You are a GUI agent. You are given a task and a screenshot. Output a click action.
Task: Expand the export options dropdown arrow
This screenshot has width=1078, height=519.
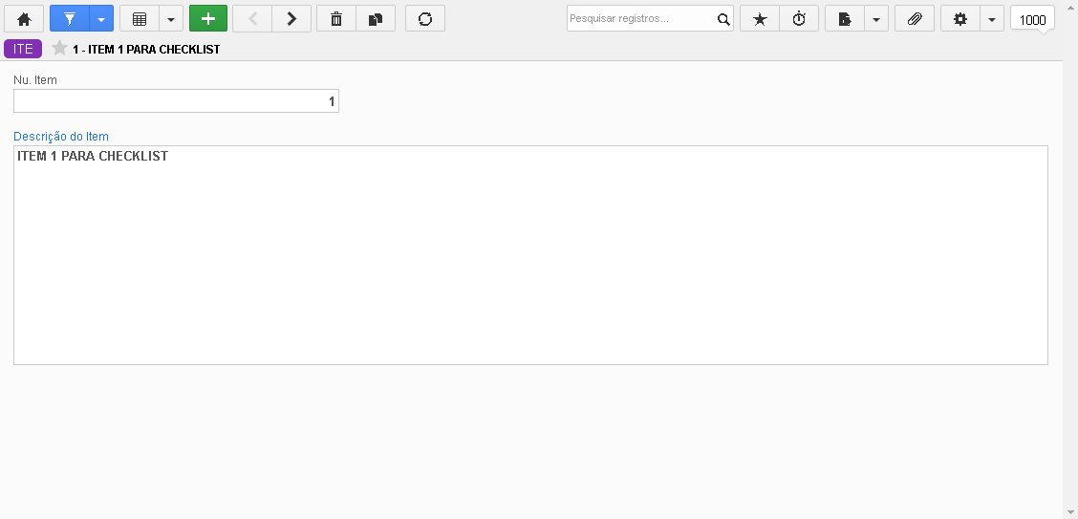pos(876,18)
